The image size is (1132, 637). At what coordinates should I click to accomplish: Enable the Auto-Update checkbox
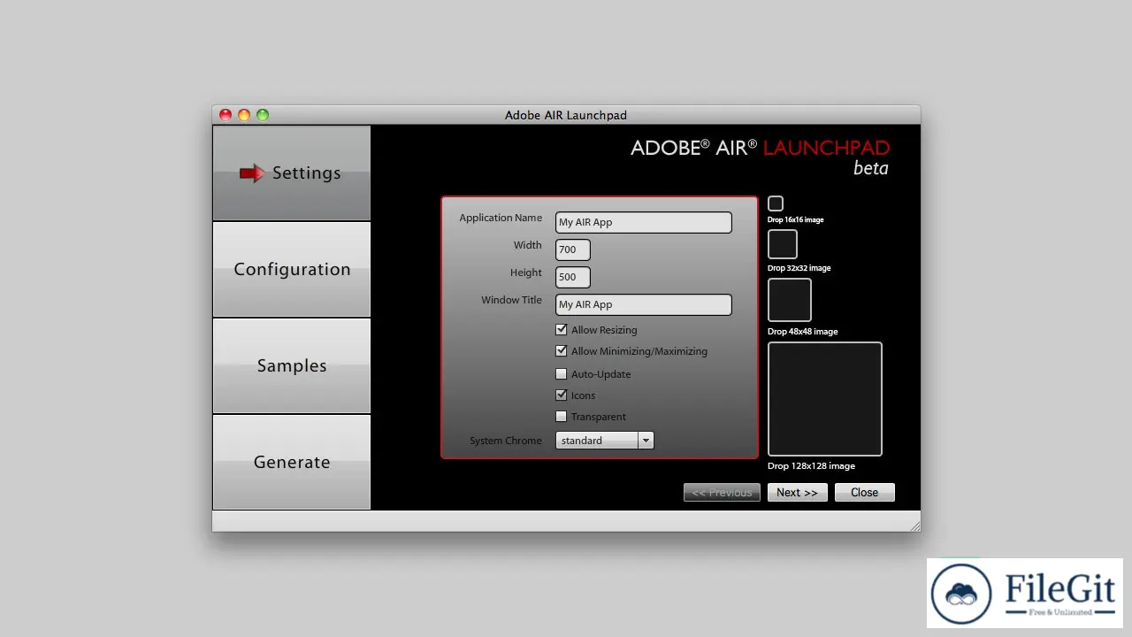click(x=561, y=373)
